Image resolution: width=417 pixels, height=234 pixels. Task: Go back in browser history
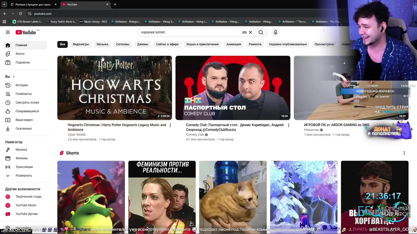(5, 14)
